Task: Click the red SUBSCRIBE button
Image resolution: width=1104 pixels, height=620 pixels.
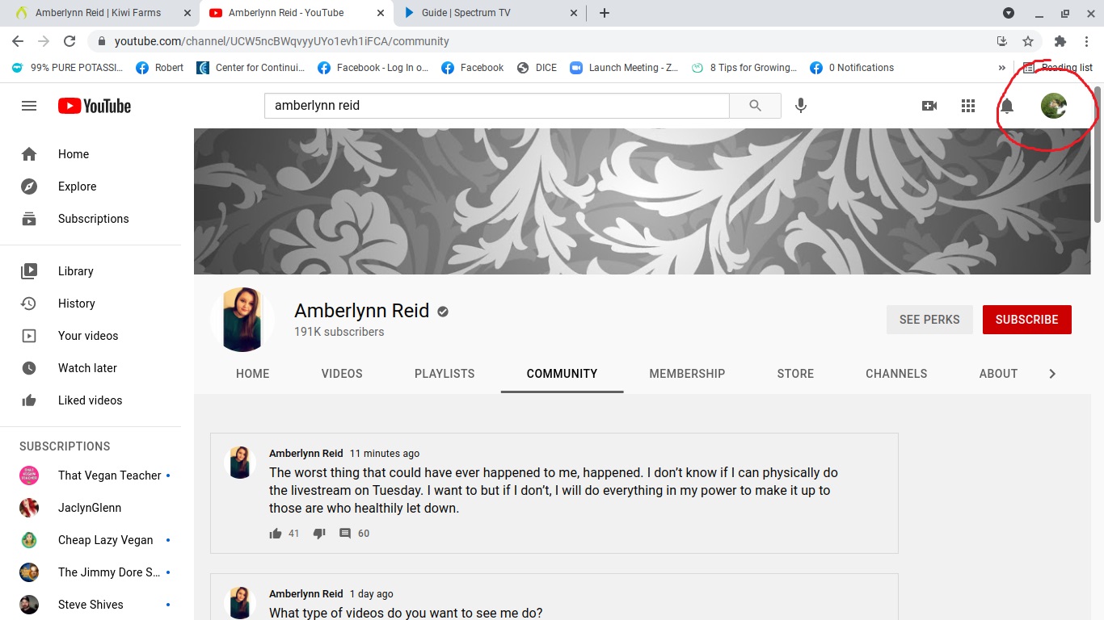Action: 1027,320
